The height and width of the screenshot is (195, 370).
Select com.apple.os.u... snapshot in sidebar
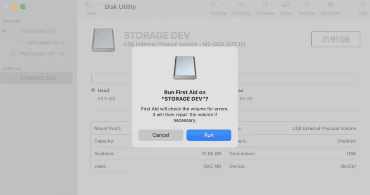47,42
